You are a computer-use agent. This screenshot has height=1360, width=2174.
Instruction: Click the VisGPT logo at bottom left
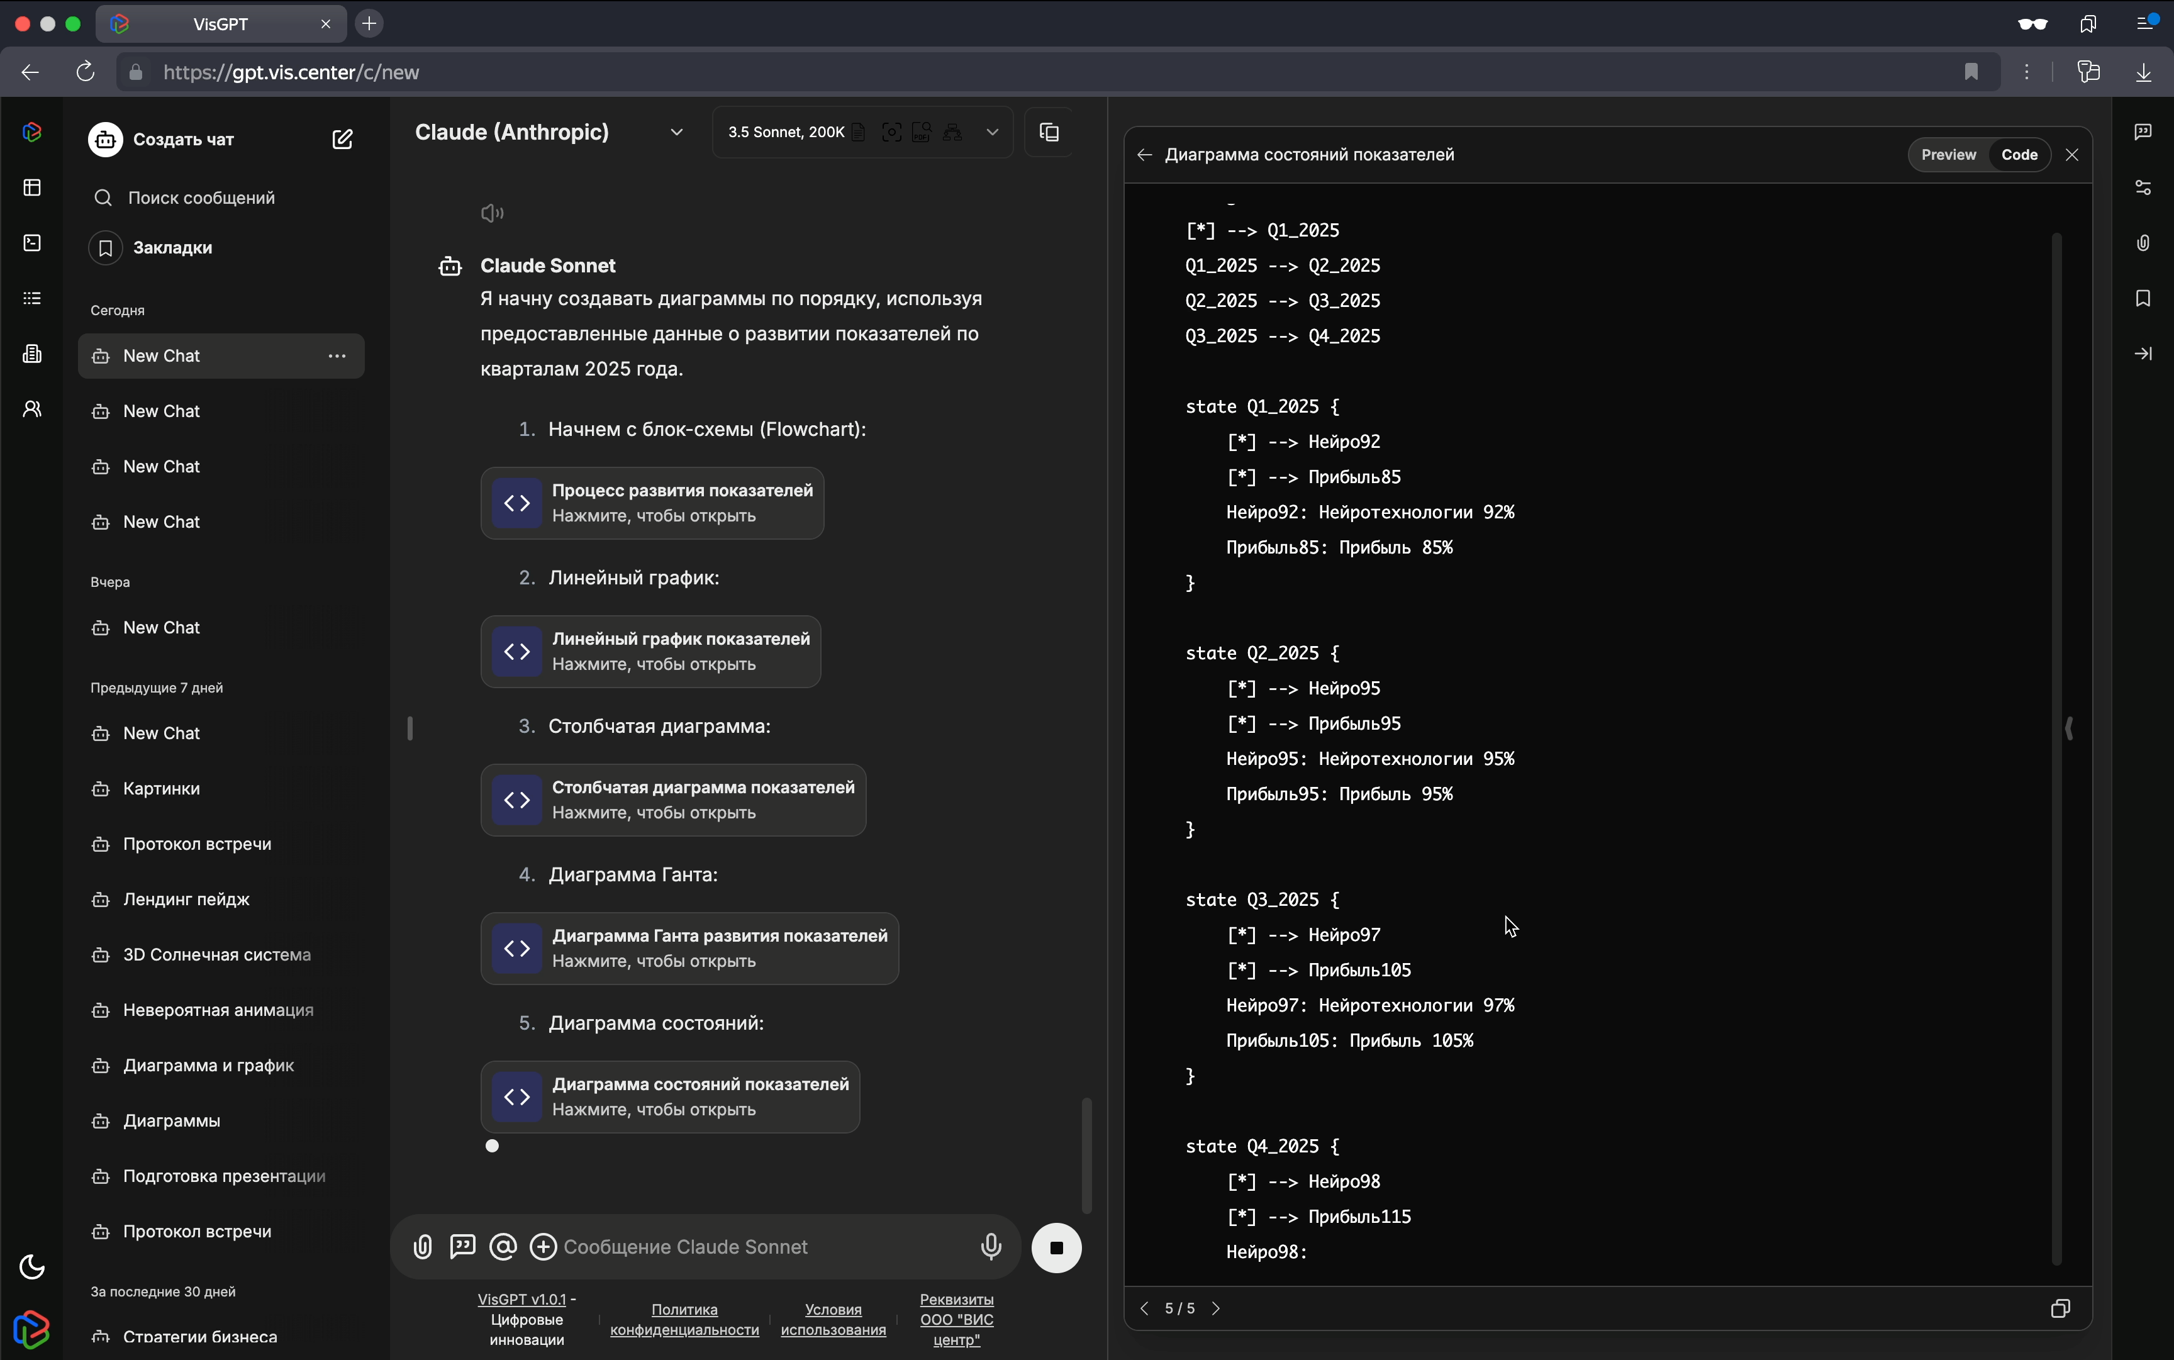coord(31,1329)
